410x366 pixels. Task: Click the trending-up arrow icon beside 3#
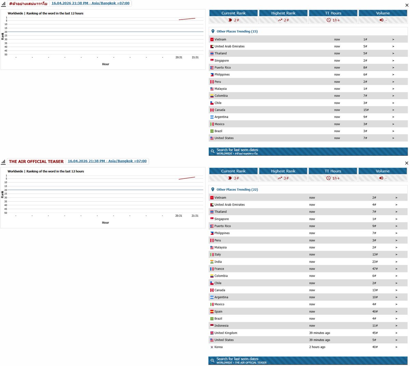point(280,178)
